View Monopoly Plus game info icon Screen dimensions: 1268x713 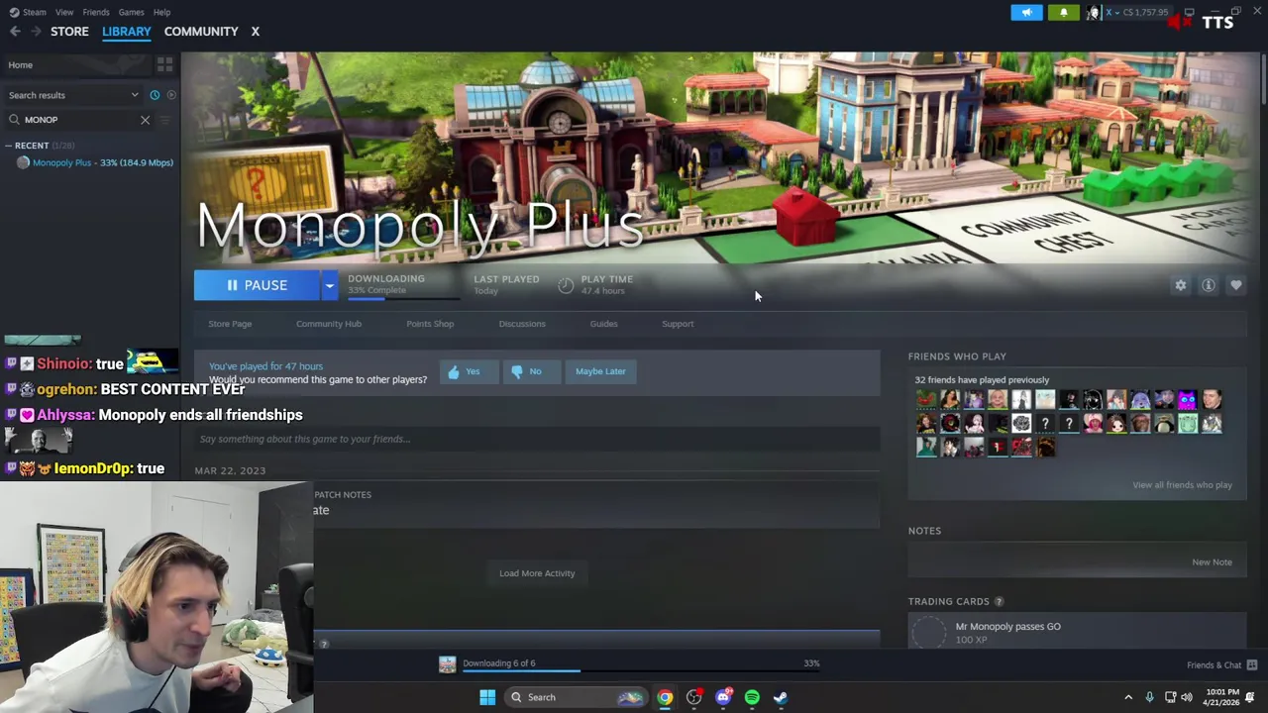pos(1209,285)
